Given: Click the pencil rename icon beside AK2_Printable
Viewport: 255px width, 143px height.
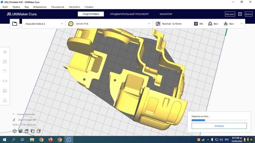Looking at the screenshot, I should (14, 120).
